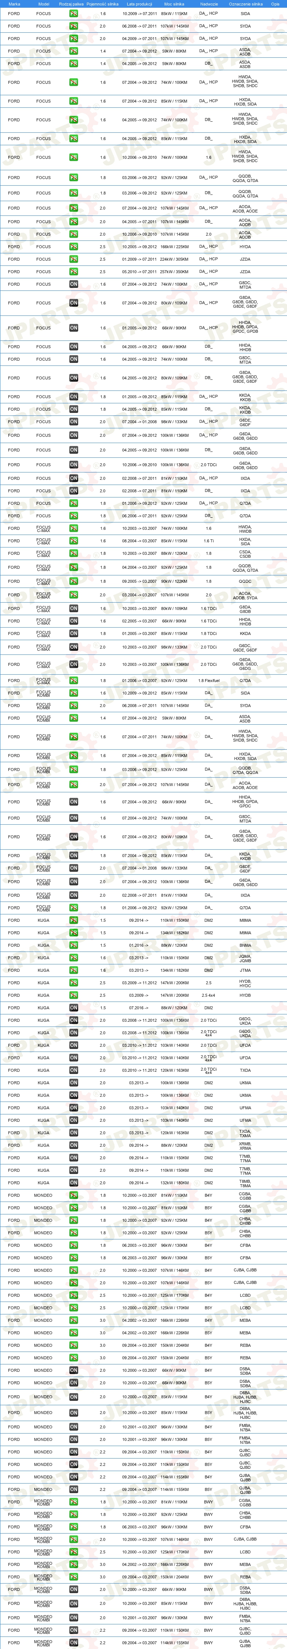Click petrol icon in KUGA 2.5 4x4 row
The height and width of the screenshot is (1649, 287).
pos(73,995)
